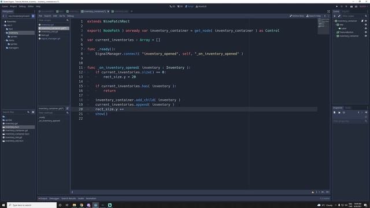Image resolution: width=370 pixels, height=208 pixels.
Task: Click the script icon beside root inventory_container node
Action: click(x=362, y=21)
